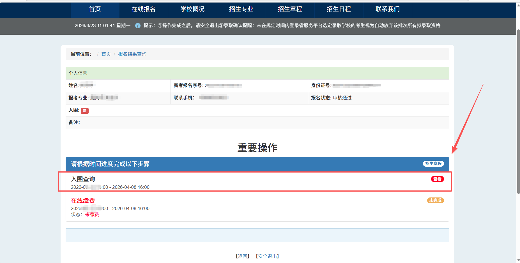Click the orange 未完成 badge
520x263 pixels.
click(x=435, y=200)
